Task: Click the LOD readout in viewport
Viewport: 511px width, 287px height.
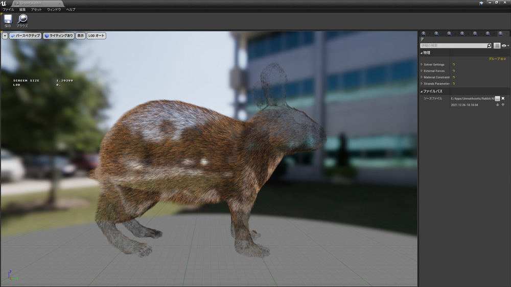Action: [37, 85]
